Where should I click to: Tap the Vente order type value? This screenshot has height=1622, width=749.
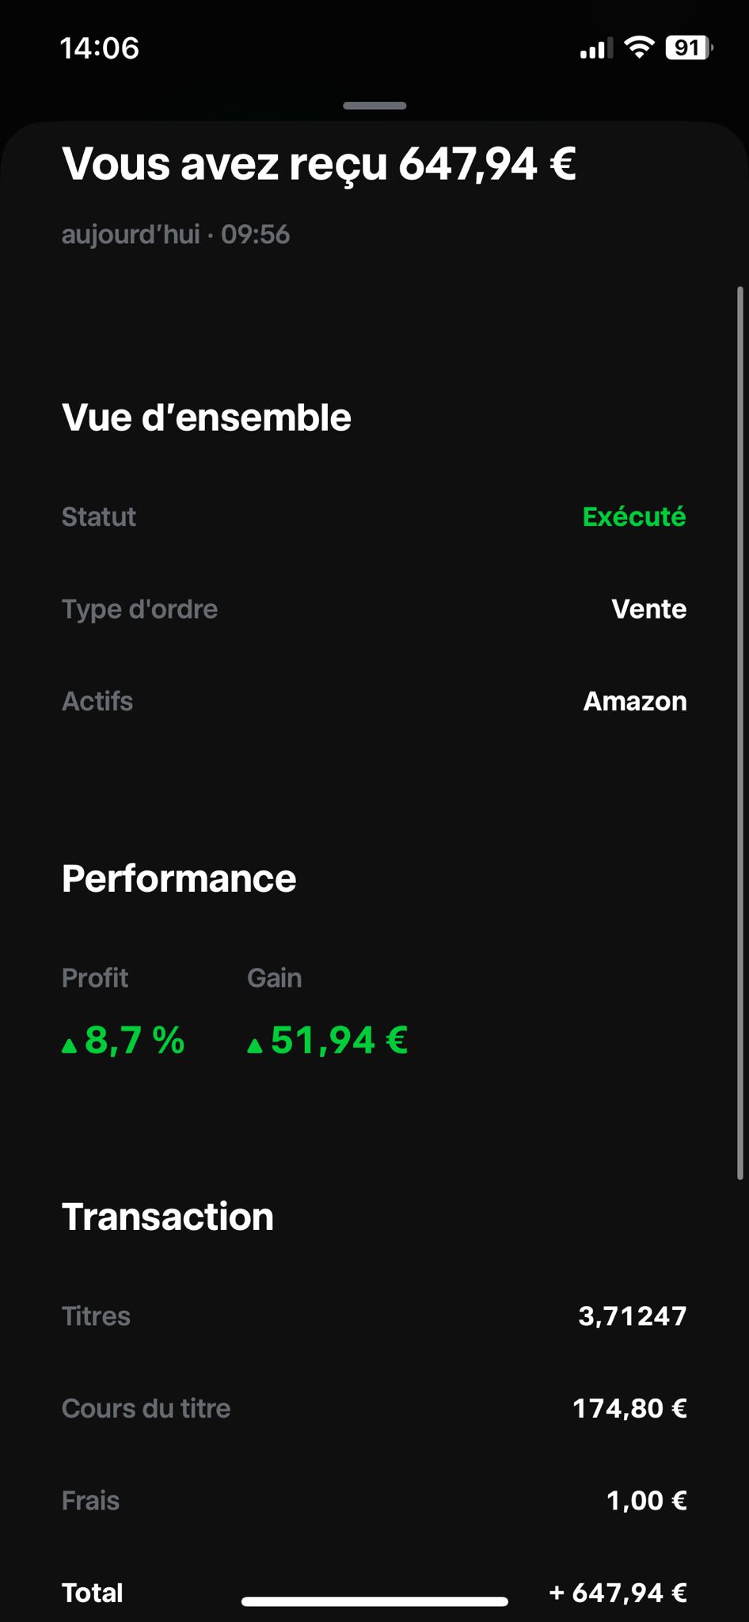tap(648, 609)
